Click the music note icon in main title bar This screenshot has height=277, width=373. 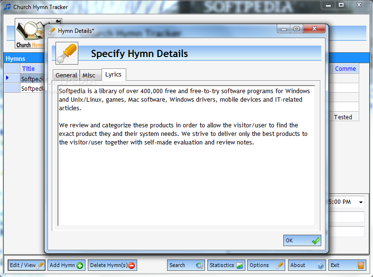7,7
